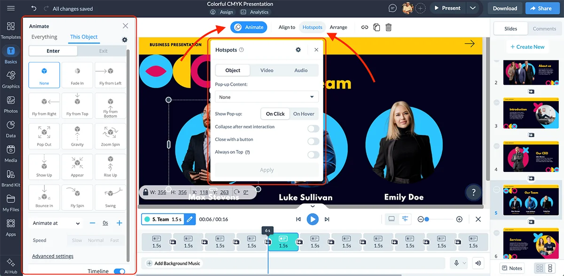Open the Comments tab
The image size is (564, 276).
(544, 29)
